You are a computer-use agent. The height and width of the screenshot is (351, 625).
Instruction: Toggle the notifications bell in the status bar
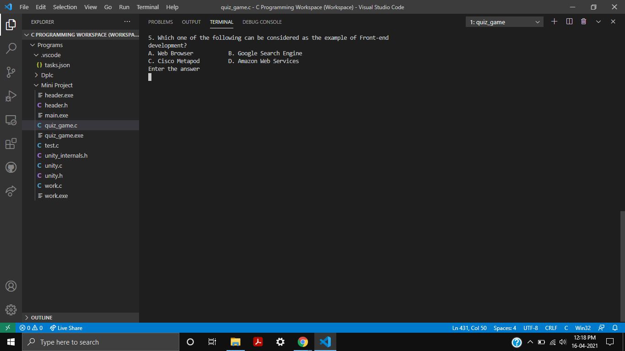pyautogui.click(x=615, y=328)
